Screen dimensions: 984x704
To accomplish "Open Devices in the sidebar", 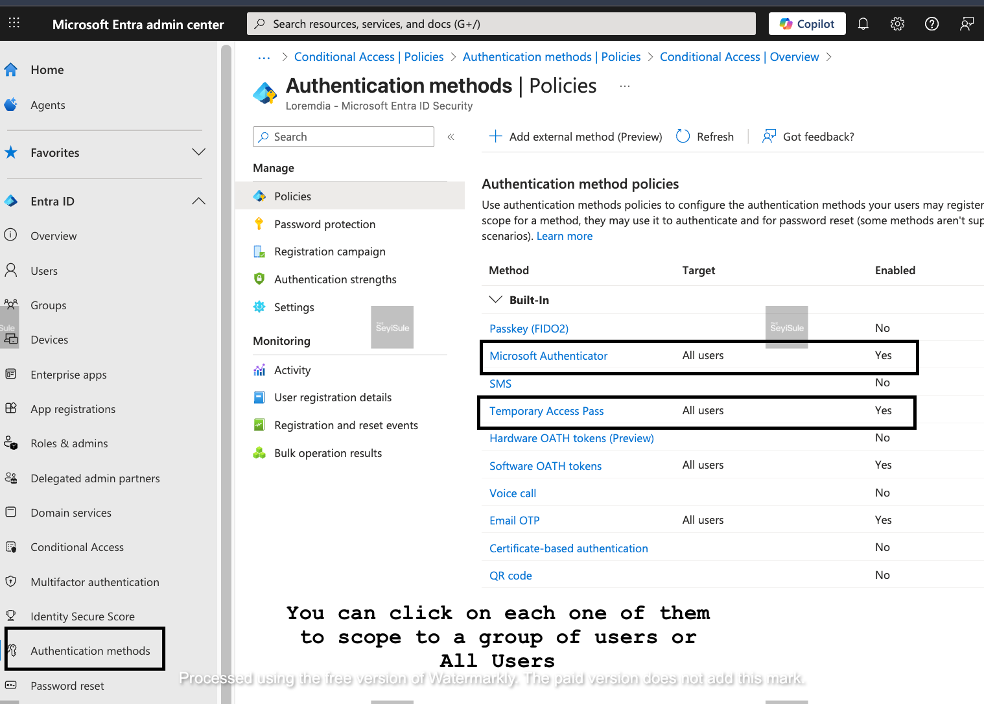I will click(49, 340).
